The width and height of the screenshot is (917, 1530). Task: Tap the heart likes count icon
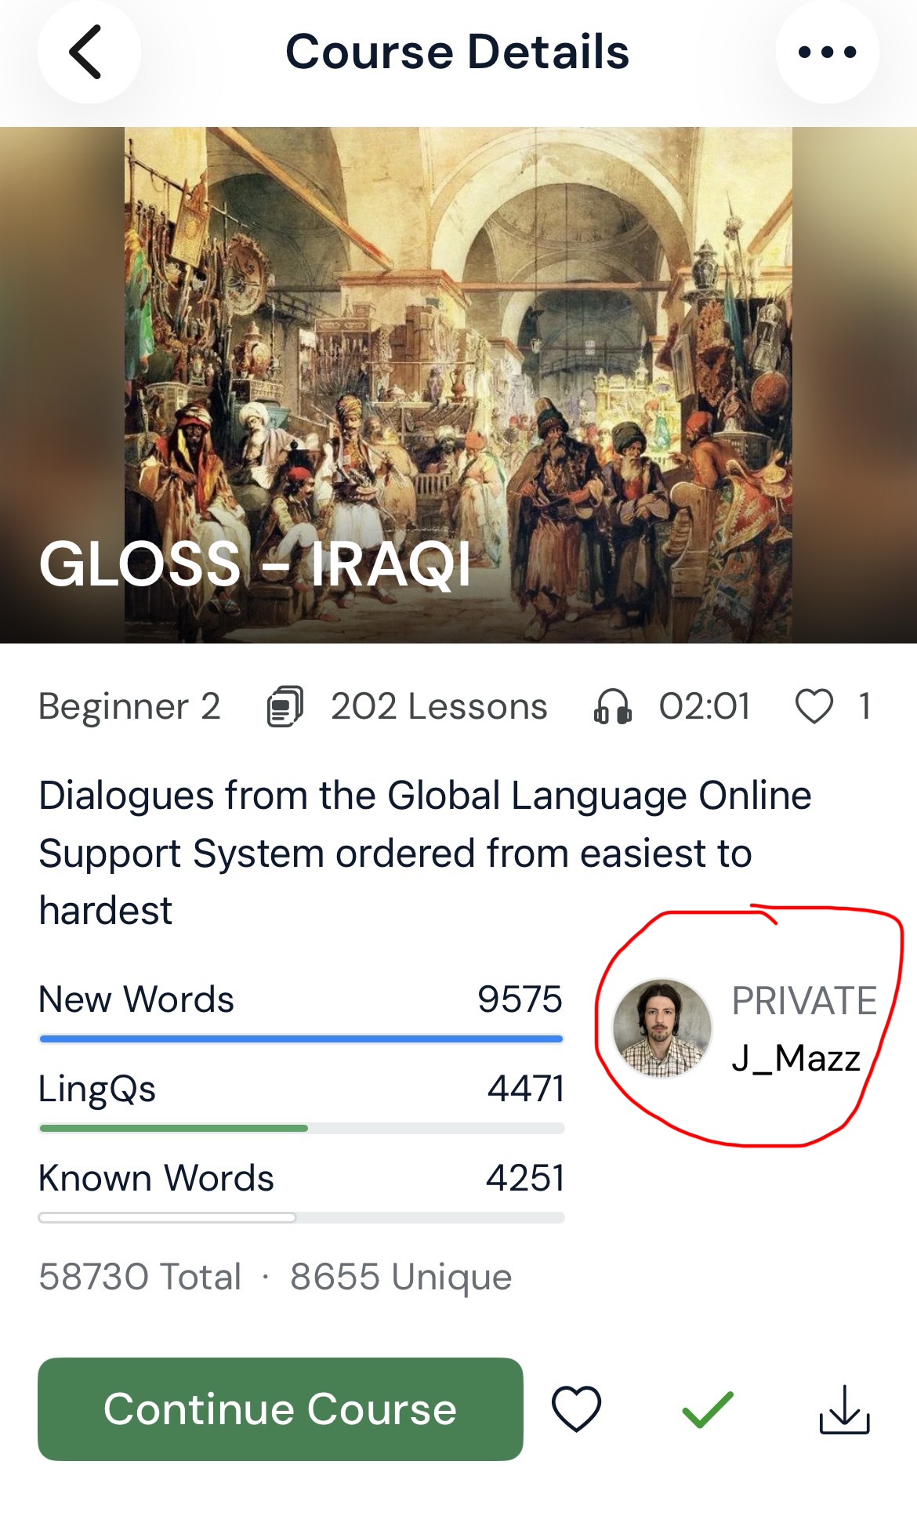pyautogui.click(x=814, y=706)
